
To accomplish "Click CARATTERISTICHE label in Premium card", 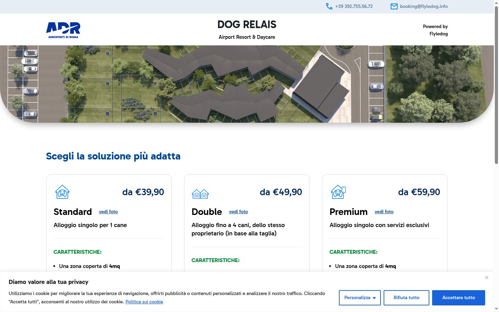I will 353,252.
